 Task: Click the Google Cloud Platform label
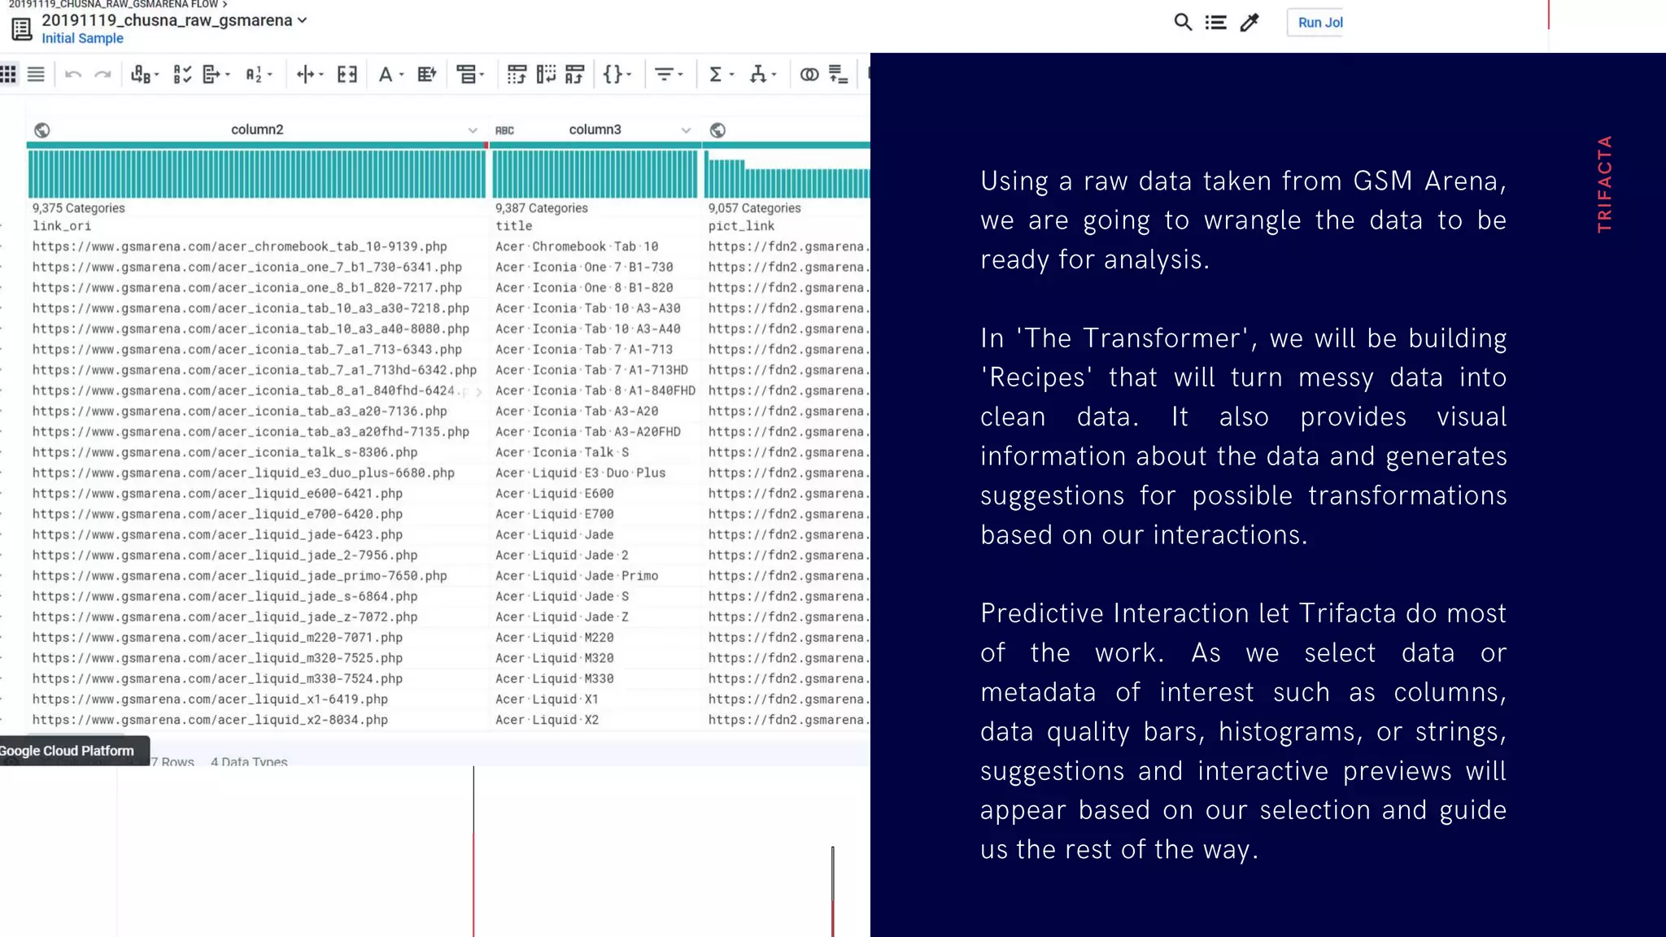tap(67, 751)
